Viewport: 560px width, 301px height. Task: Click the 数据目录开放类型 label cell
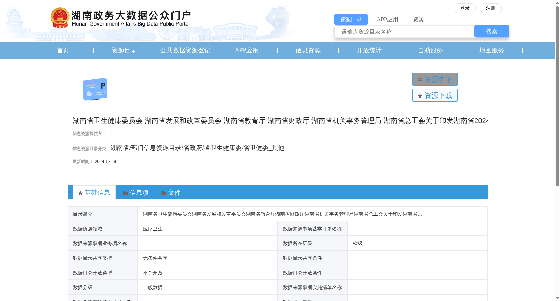coord(103,273)
